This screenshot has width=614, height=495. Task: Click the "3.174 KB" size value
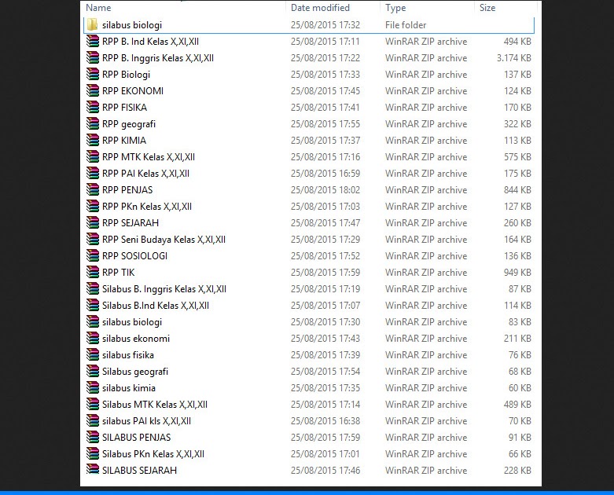click(513, 58)
